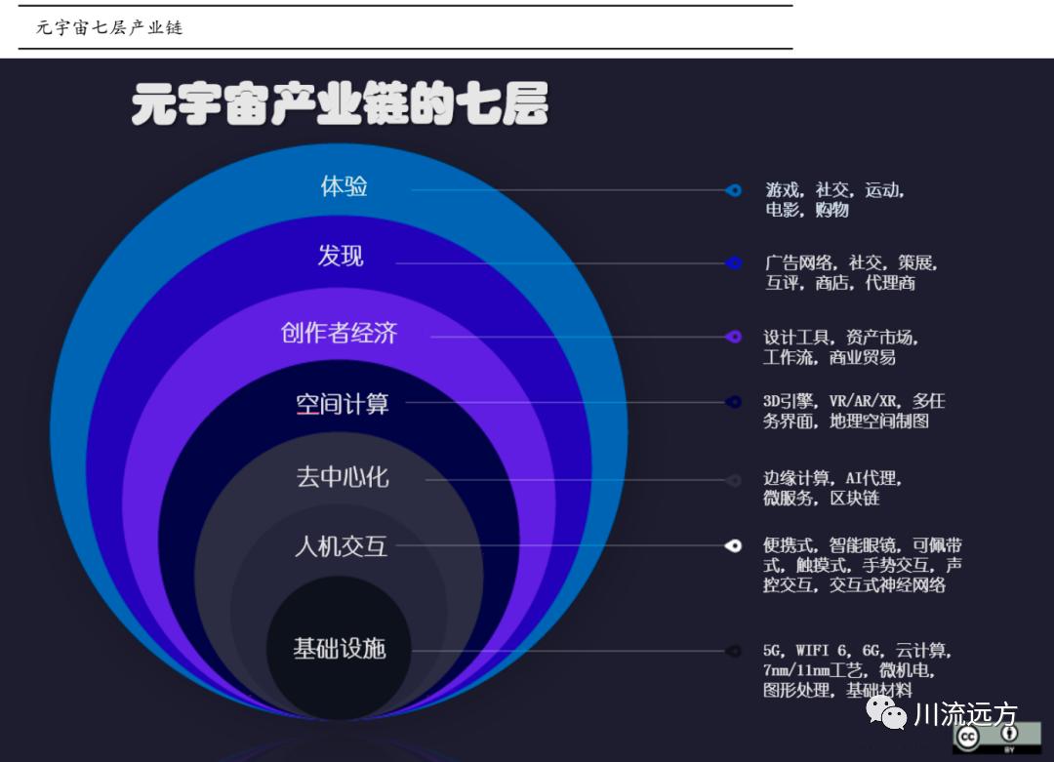Toggle the 人机交互 layer label
The height and width of the screenshot is (762, 1054).
click(341, 546)
